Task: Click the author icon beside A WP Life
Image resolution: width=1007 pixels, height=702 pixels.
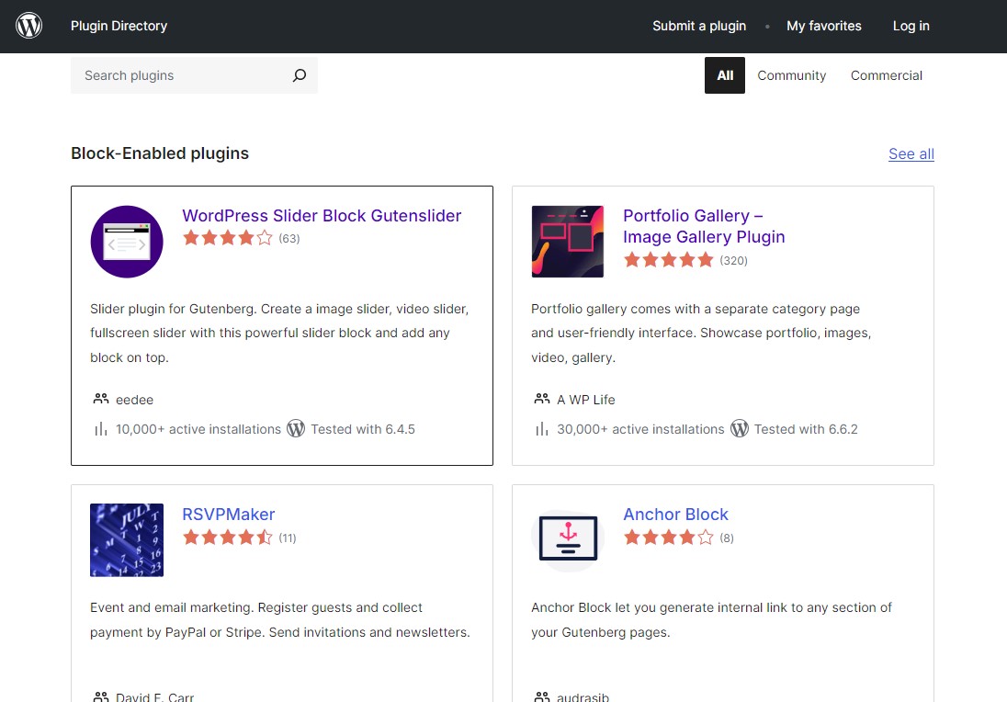Action: click(x=542, y=399)
